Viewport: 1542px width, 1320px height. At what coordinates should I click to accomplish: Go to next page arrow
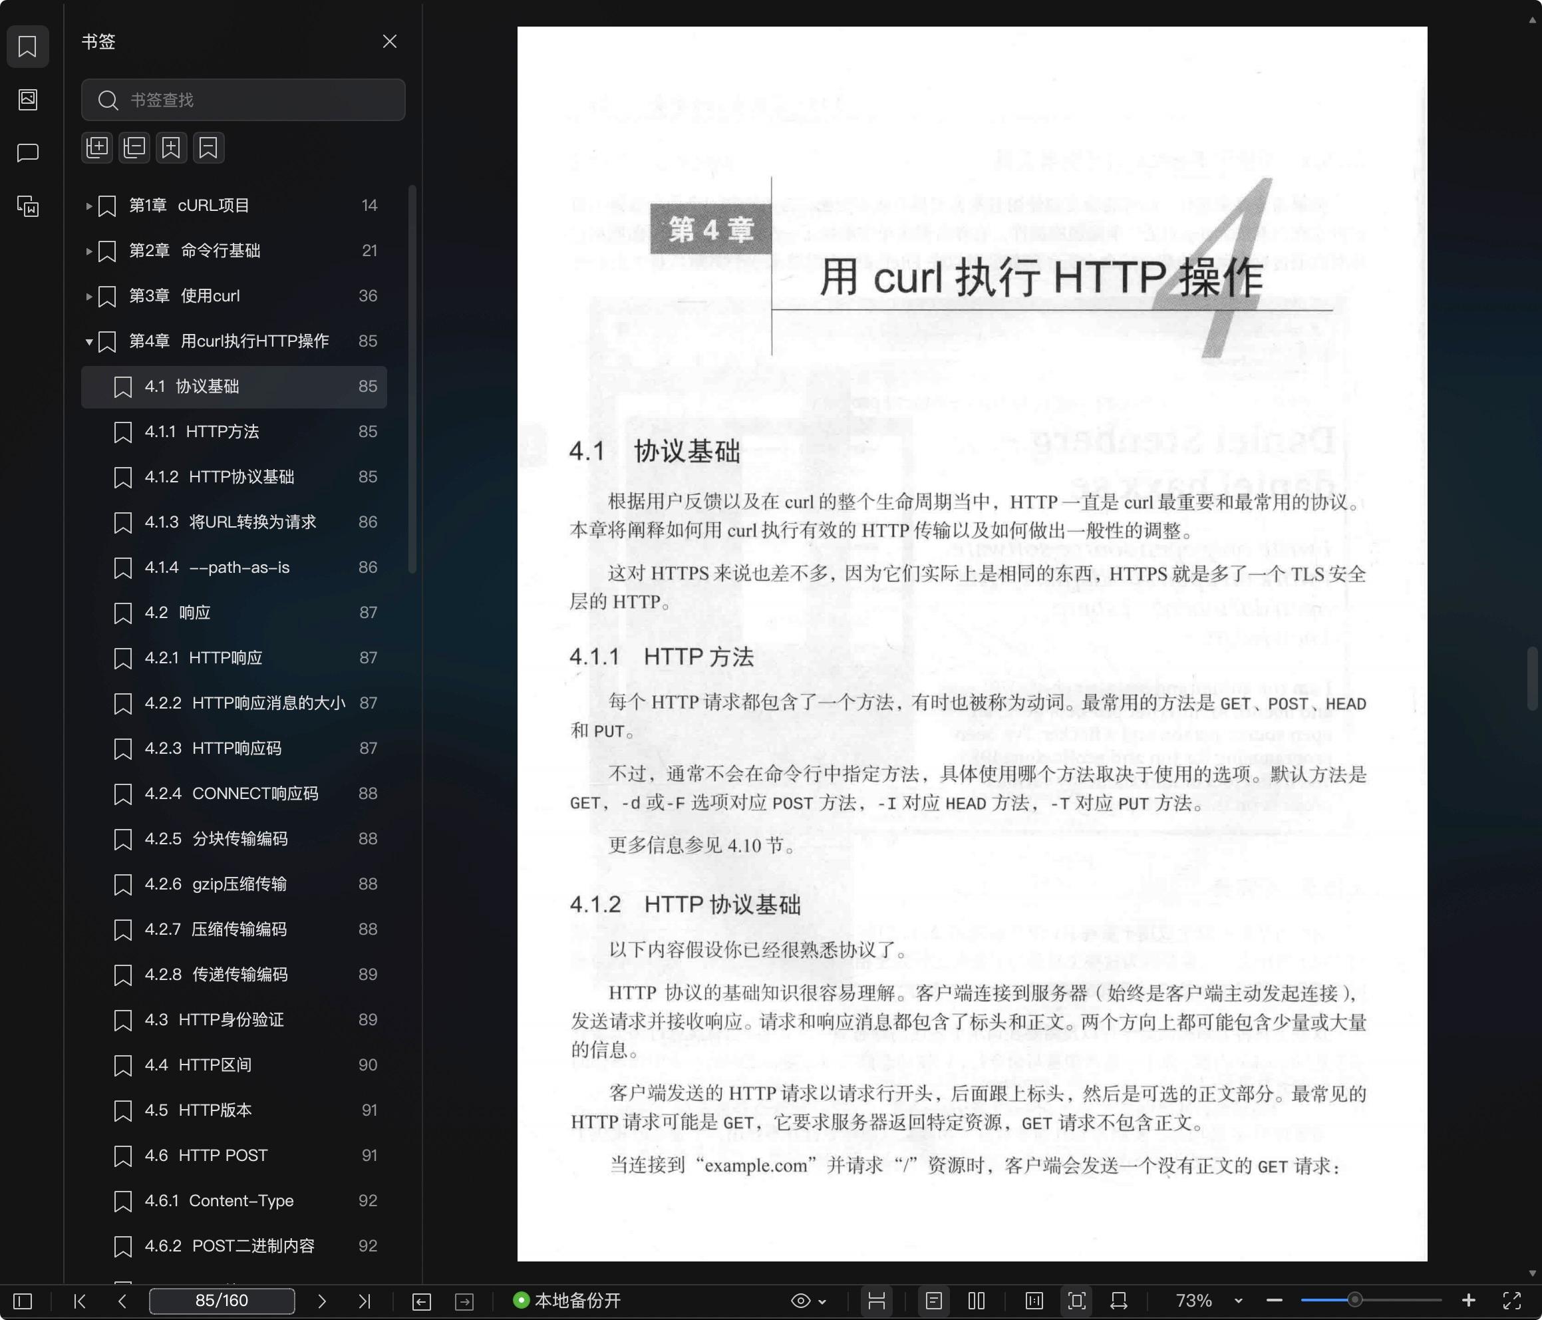[x=321, y=1301]
